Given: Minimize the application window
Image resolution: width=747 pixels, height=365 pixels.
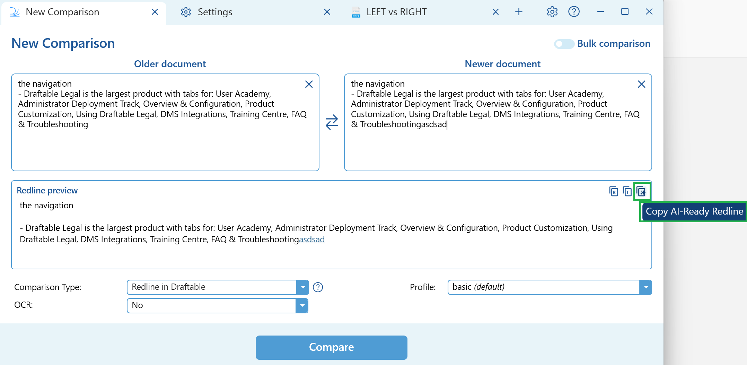Looking at the screenshot, I should 600,12.
